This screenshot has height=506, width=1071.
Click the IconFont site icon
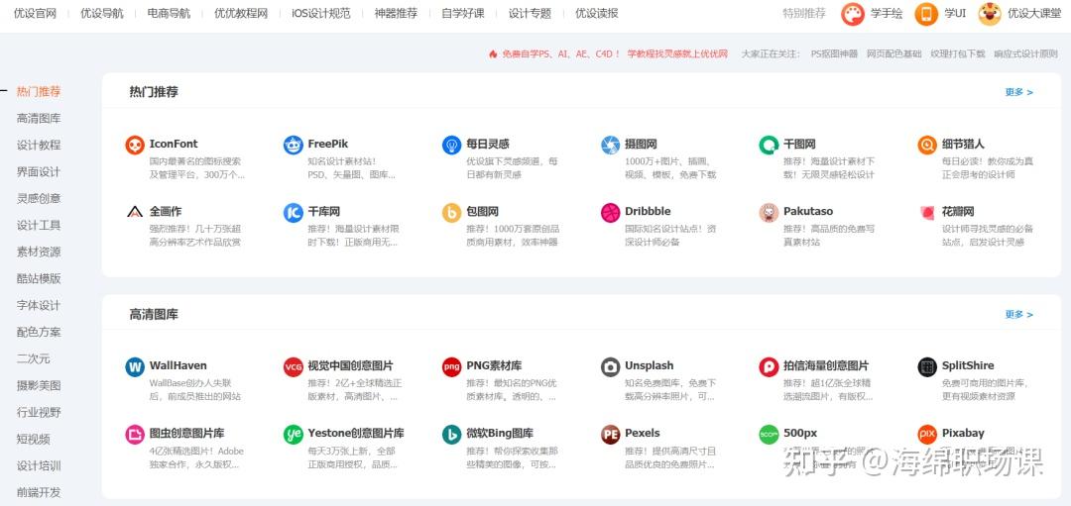[x=135, y=145]
